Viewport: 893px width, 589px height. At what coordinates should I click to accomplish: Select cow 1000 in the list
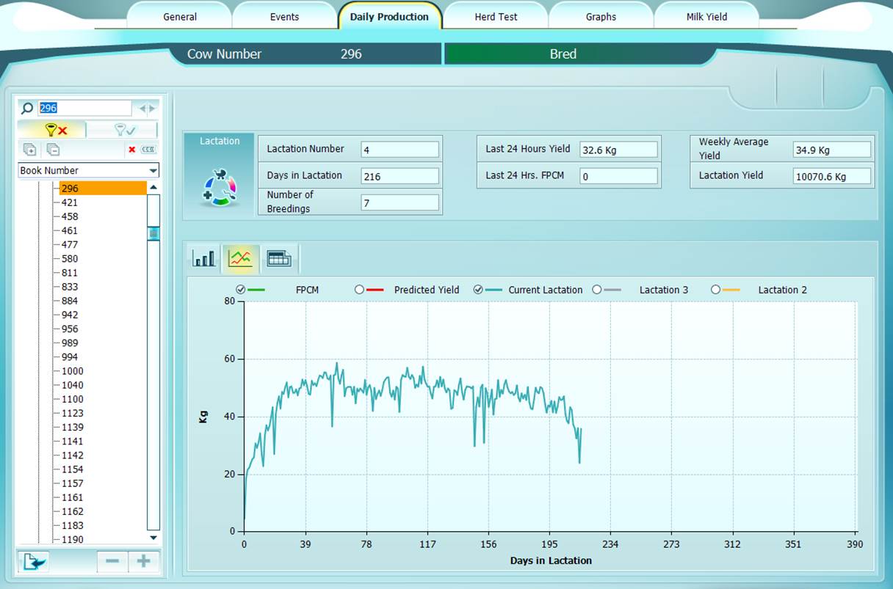click(73, 371)
